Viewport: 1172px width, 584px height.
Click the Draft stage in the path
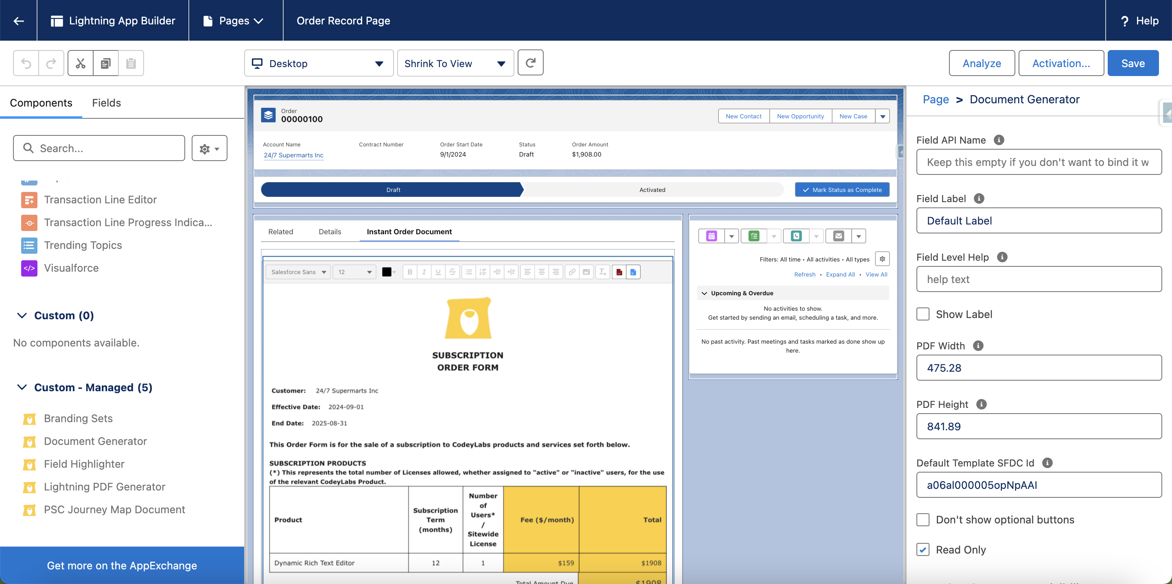click(x=393, y=190)
